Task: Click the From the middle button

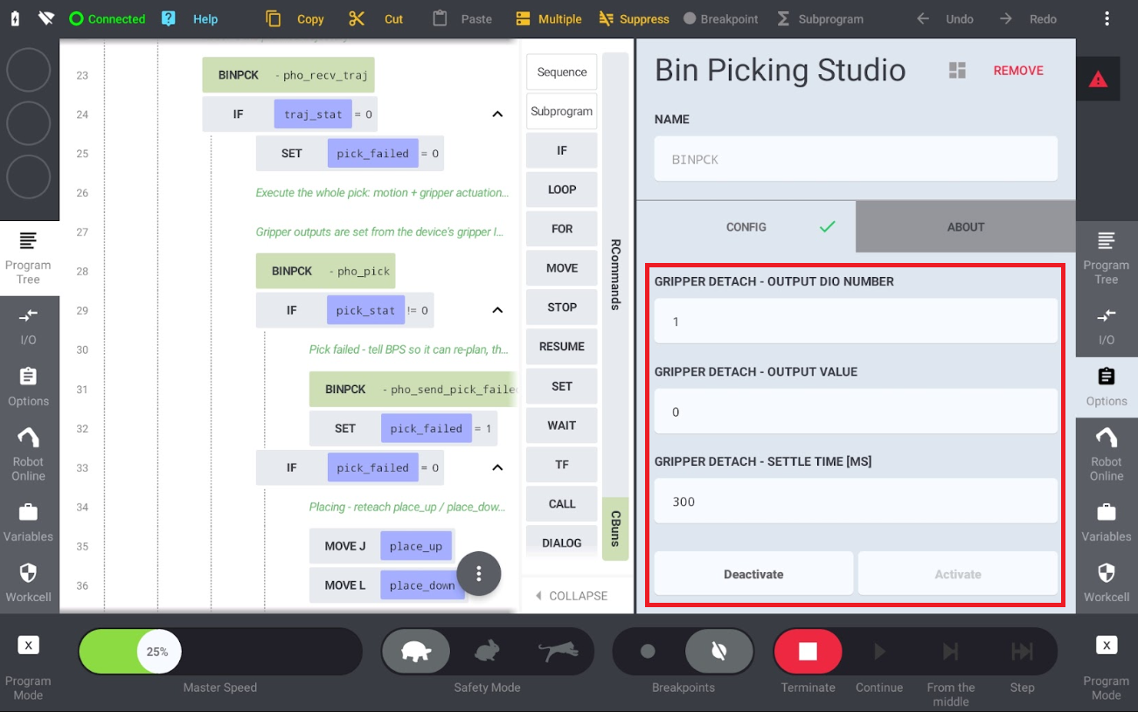Action: 951,652
